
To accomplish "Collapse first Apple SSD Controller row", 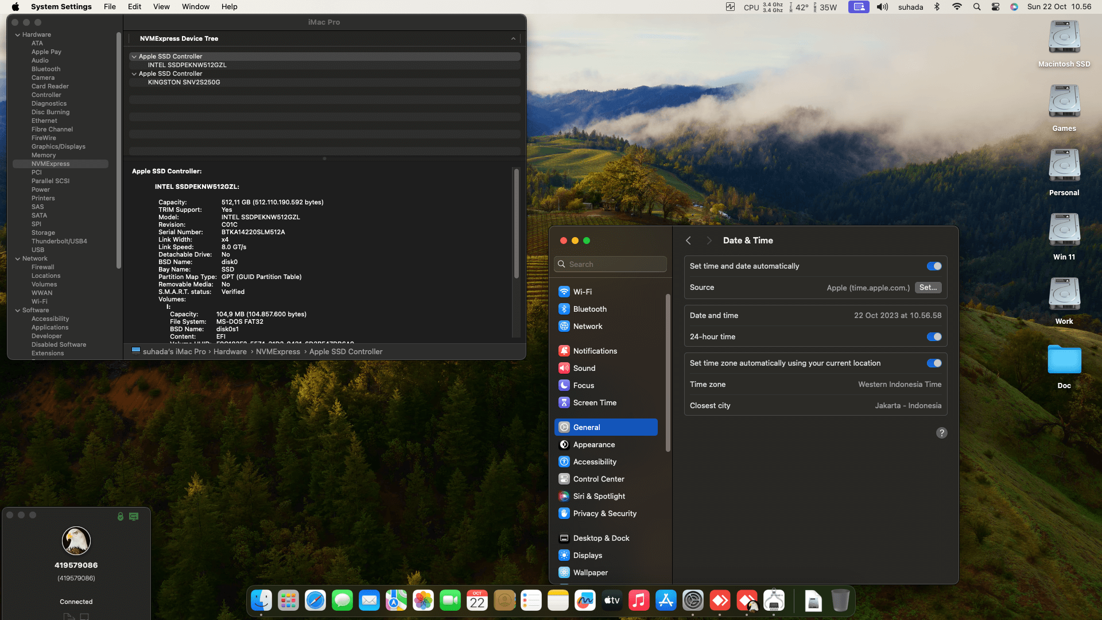I will (134, 57).
